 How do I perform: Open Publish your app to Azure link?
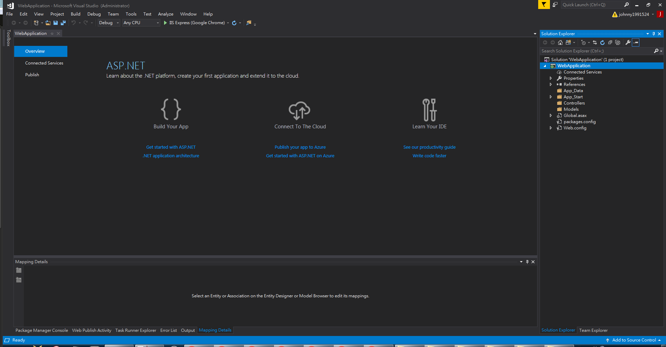[x=300, y=147]
